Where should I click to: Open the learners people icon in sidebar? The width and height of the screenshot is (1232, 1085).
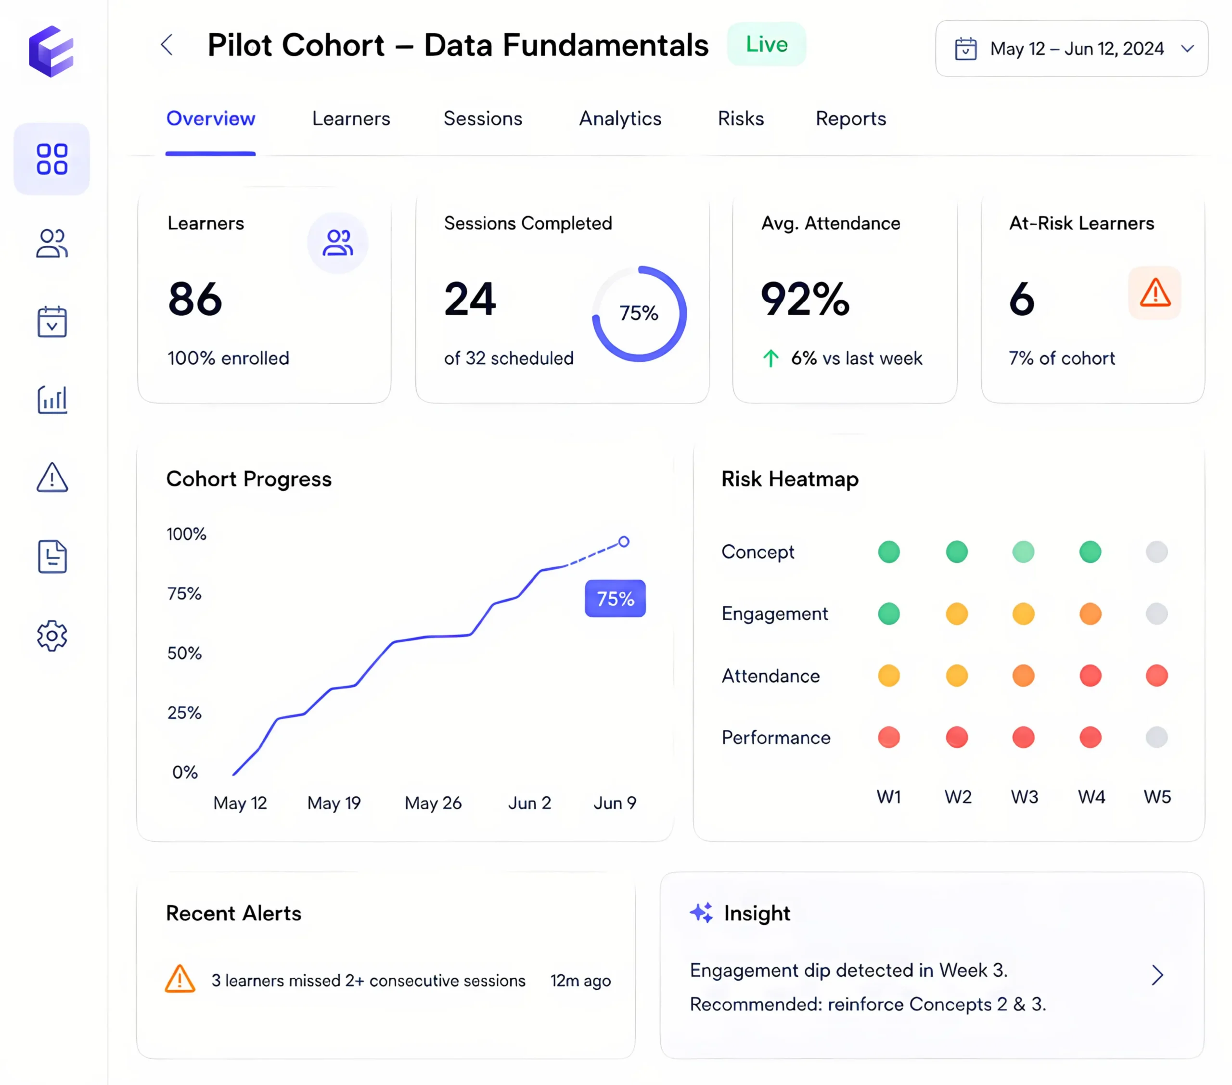pyautogui.click(x=52, y=243)
